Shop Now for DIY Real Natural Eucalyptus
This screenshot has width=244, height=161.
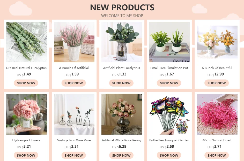pos(26,83)
